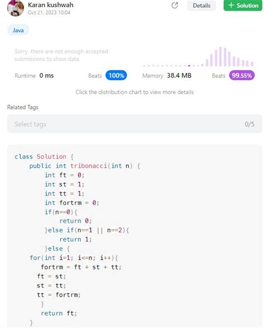Click the Runtime 0 ms statistic
The height and width of the screenshot is (328, 264).
pyautogui.click(x=34, y=76)
